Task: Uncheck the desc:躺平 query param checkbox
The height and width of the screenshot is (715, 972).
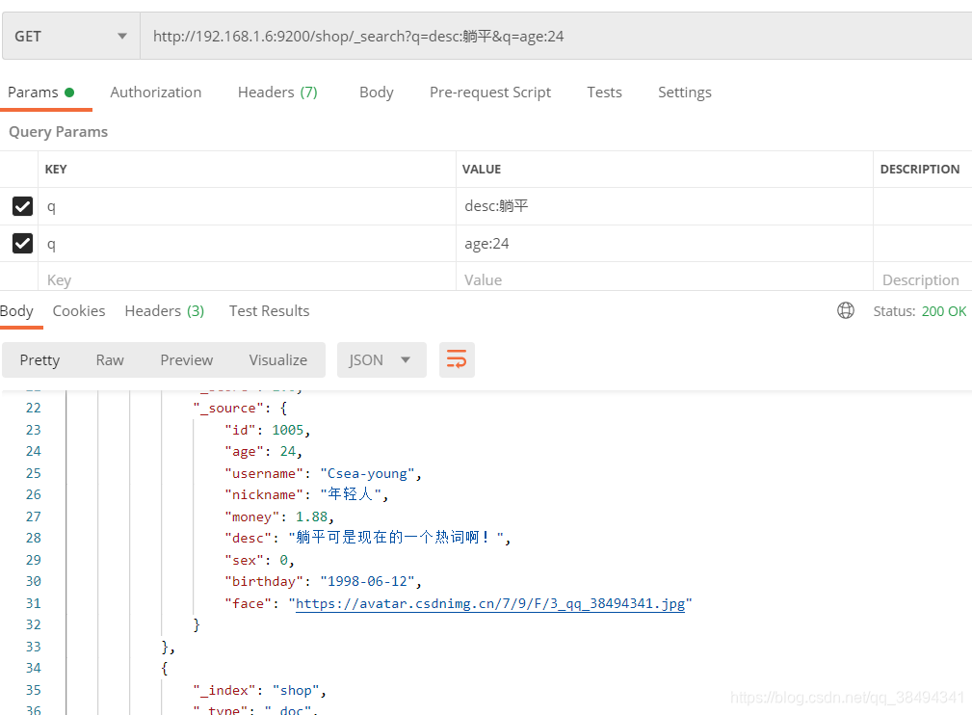Action: point(22,206)
